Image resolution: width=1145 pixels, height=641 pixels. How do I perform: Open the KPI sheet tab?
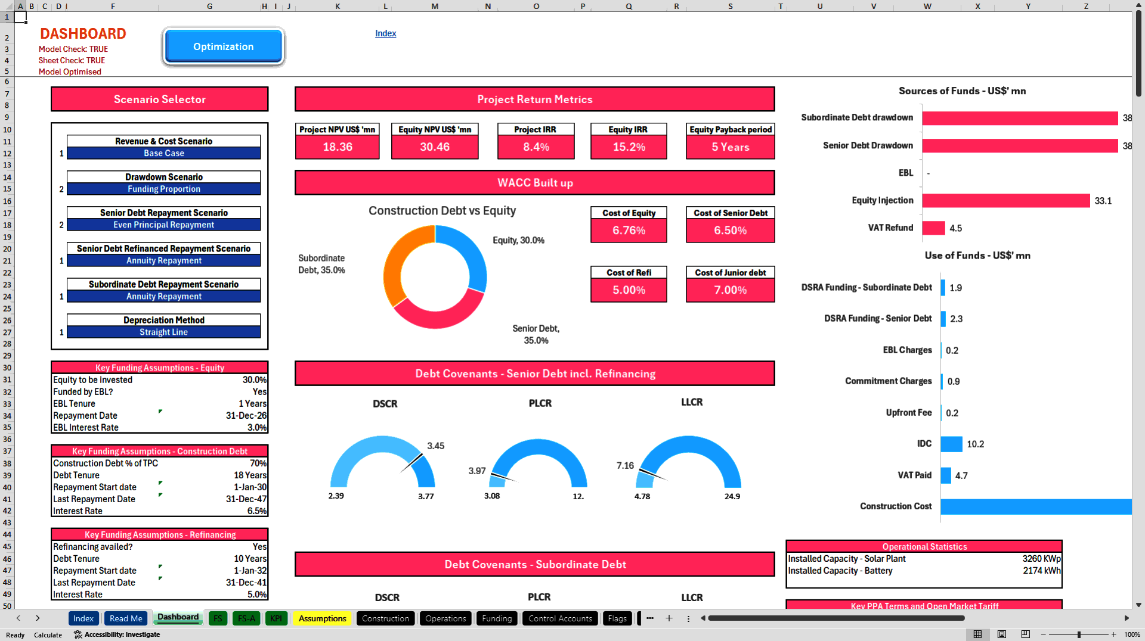tap(276, 618)
